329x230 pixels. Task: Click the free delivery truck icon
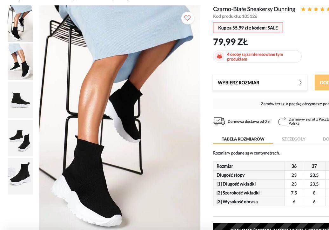point(219,121)
